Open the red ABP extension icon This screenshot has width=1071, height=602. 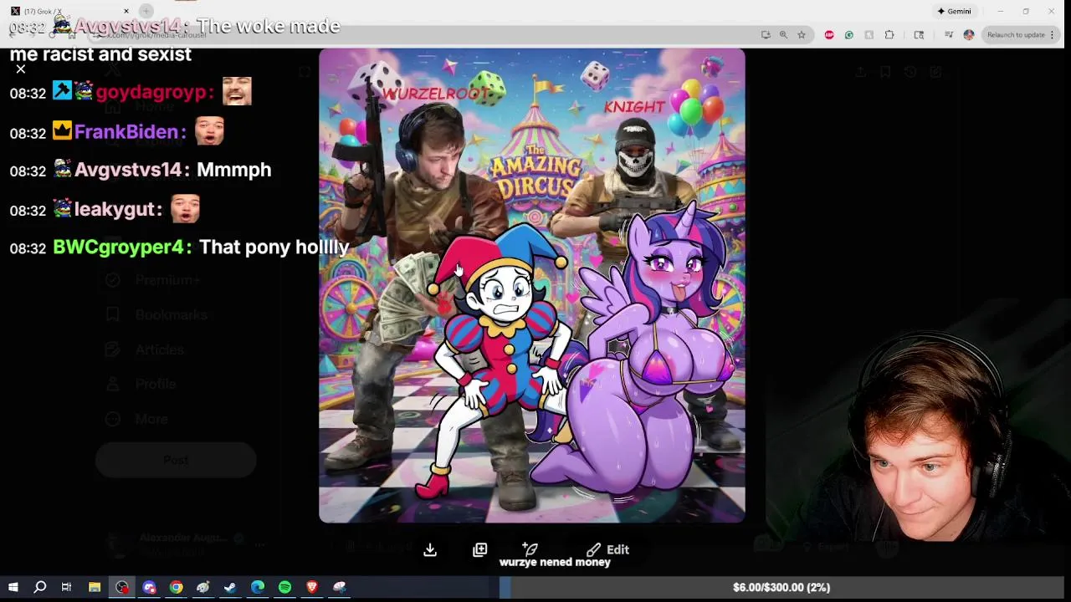tap(828, 34)
